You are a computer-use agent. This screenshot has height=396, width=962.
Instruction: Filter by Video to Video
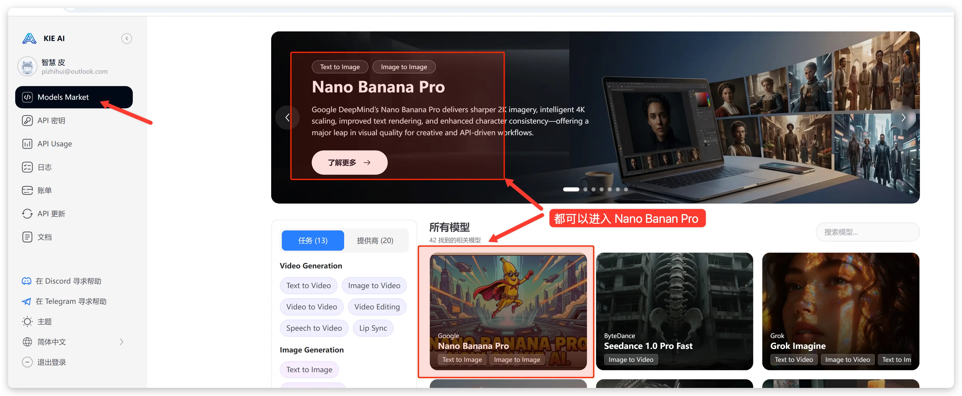tap(311, 307)
